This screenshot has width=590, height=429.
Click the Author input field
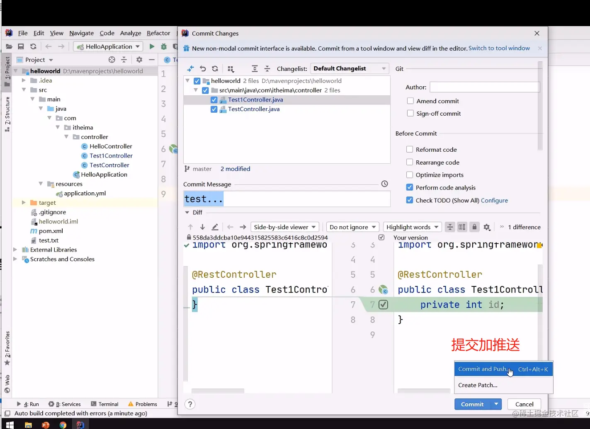point(485,87)
